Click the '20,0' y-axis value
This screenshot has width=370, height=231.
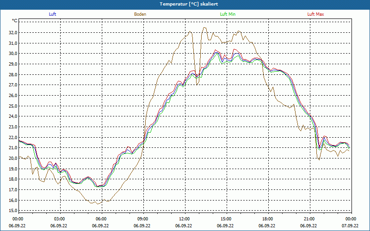click(13, 158)
